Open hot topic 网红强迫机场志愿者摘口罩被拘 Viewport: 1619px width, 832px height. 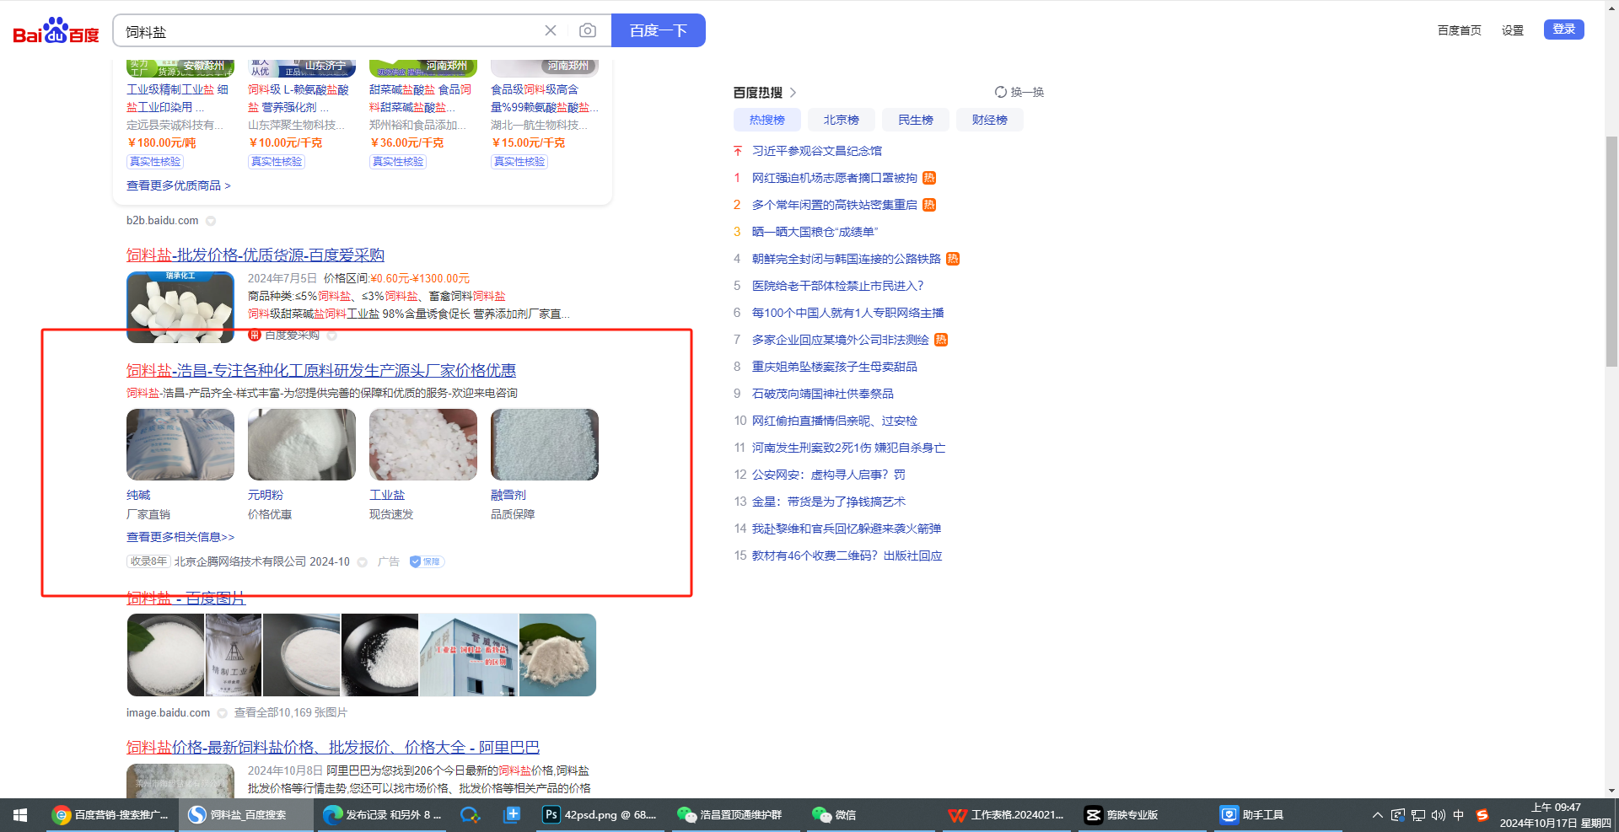835,178
